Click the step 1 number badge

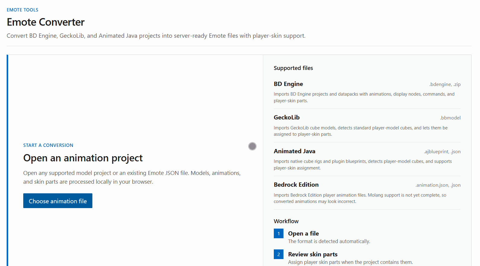click(x=279, y=233)
